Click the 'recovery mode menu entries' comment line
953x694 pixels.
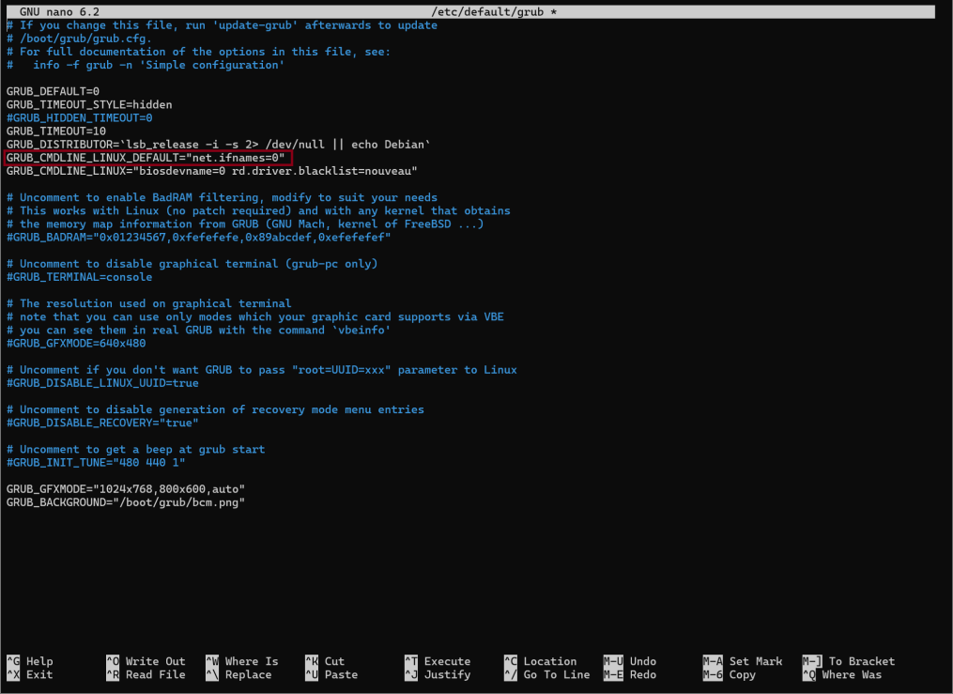pos(215,409)
